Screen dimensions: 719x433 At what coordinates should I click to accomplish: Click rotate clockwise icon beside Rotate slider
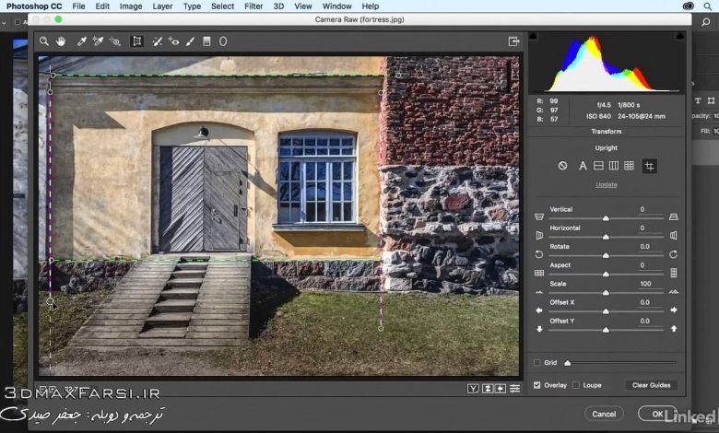[673, 254]
